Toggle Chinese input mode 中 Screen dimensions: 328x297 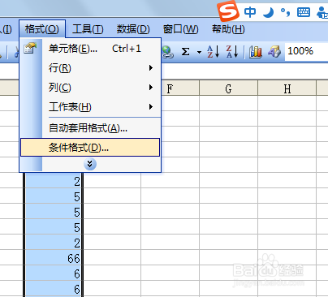pos(250,12)
